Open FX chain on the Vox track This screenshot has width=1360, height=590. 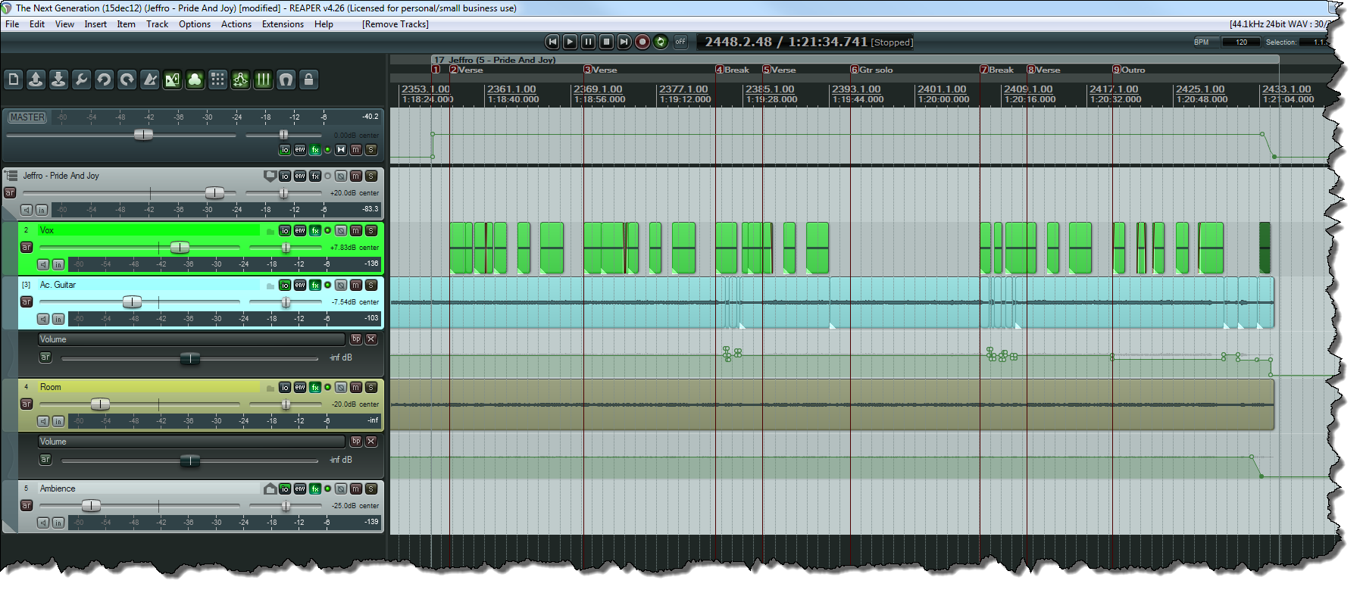[x=315, y=230]
